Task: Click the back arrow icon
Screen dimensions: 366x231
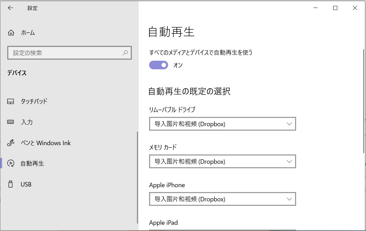Action: click(10, 8)
